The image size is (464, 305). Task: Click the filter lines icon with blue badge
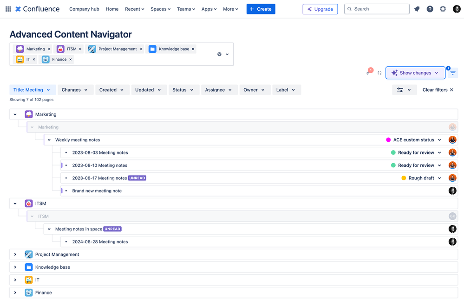453,73
